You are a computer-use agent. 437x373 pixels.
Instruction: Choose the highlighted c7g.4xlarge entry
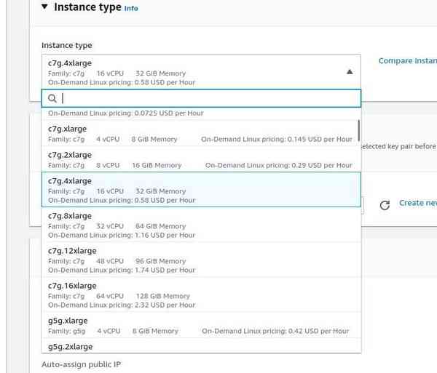tap(201, 190)
